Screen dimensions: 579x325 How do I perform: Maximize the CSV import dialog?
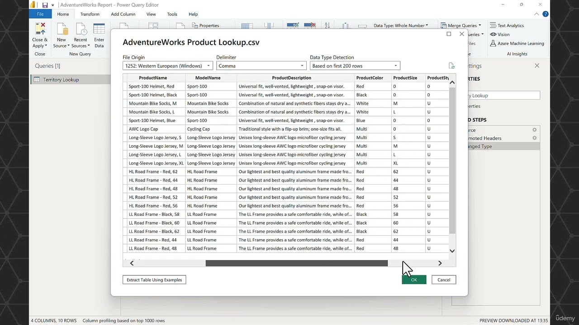coord(449,34)
